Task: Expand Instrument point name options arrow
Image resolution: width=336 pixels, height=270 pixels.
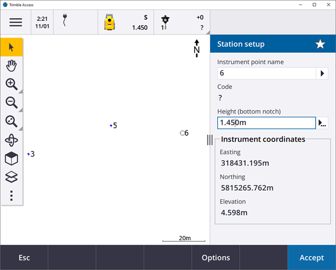Action: [x=322, y=73]
